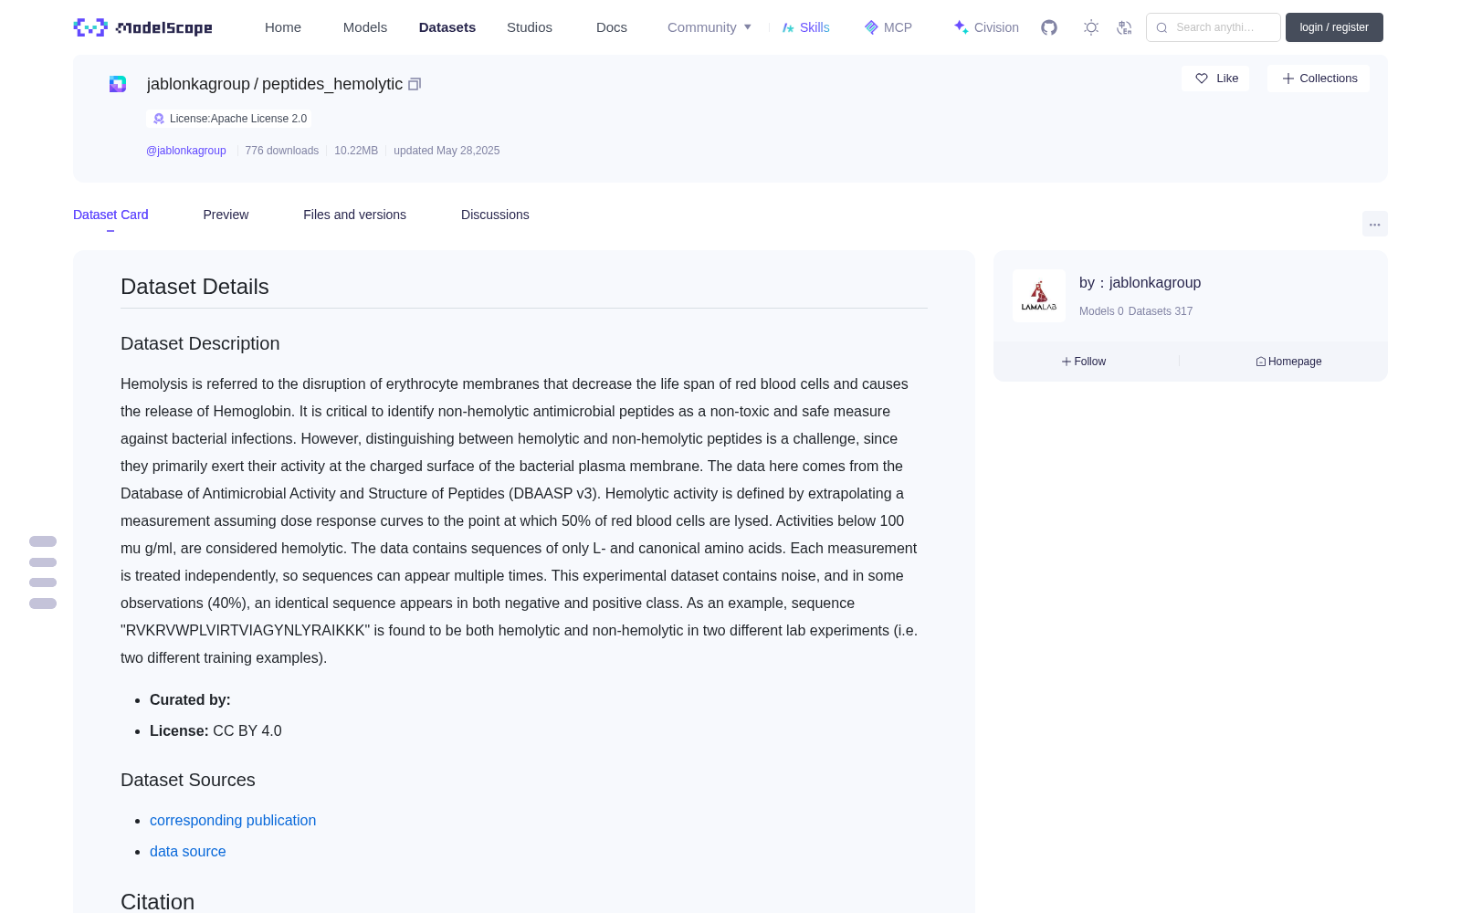Click the by: jablonkagroup author name

click(x=1140, y=283)
